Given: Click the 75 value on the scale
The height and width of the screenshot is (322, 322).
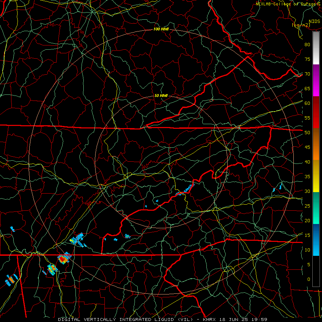Looking at the screenshot, I should tap(307, 59).
